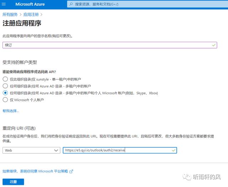Select 仅此组织目录 单一租户 radio option
This screenshot has width=228, height=187.
[x=5, y=79]
